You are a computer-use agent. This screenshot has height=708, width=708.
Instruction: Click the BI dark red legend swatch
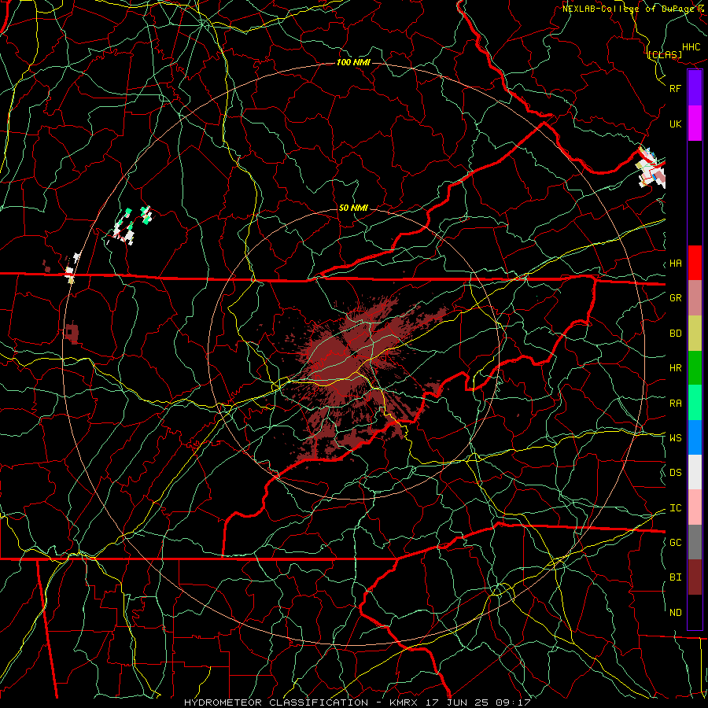click(695, 577)
